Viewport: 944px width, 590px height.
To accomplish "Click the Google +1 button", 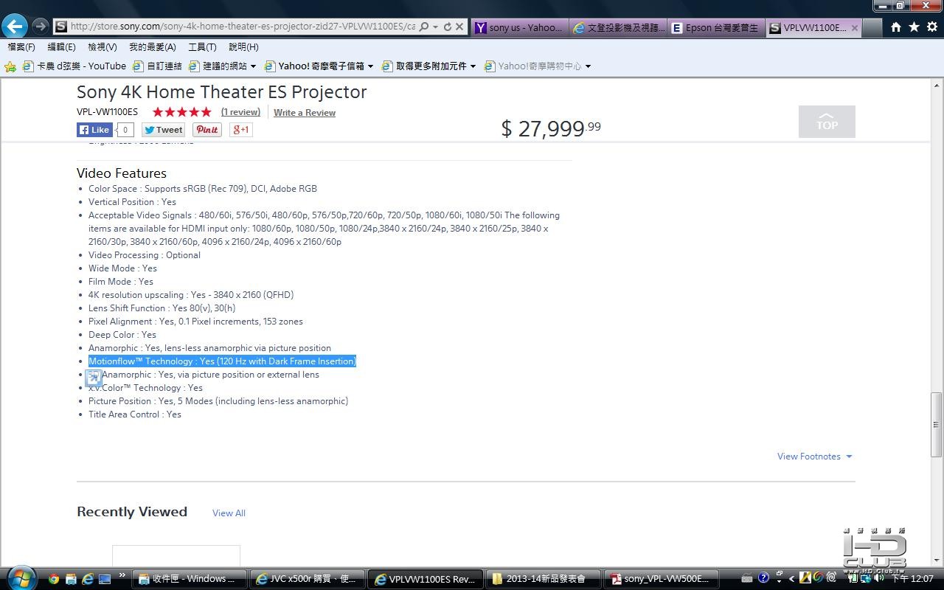I will coord(241,130).
